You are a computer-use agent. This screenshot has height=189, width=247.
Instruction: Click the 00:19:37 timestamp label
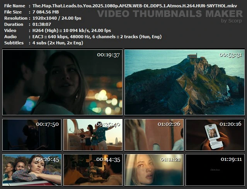point(108,55)
